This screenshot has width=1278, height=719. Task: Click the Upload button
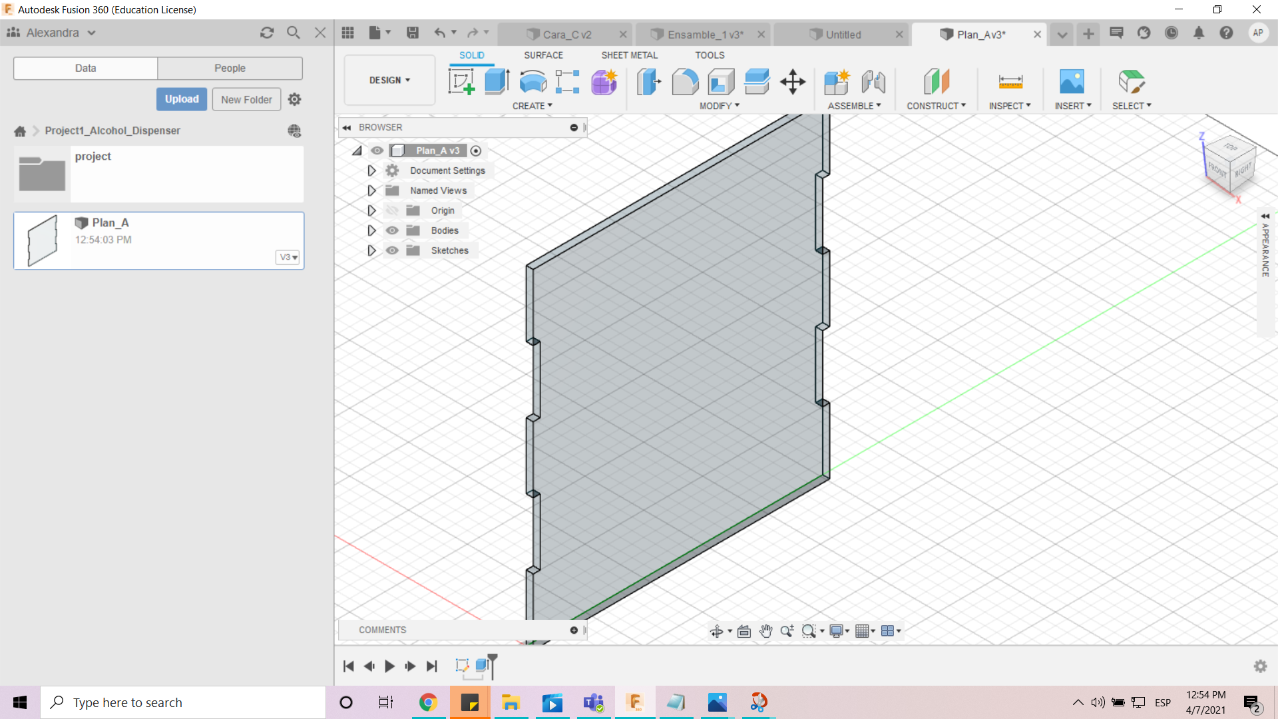coord(182,99)
